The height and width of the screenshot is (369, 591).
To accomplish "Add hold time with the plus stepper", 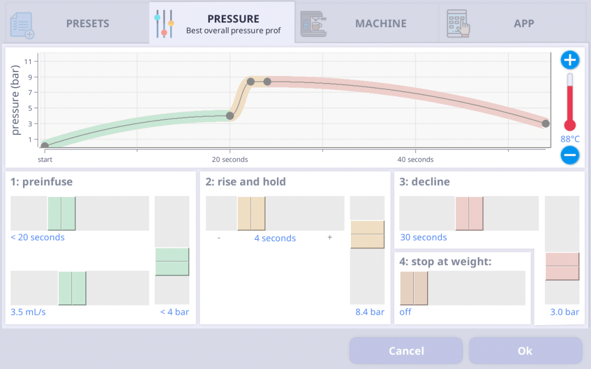I will (x=330, y=238).
